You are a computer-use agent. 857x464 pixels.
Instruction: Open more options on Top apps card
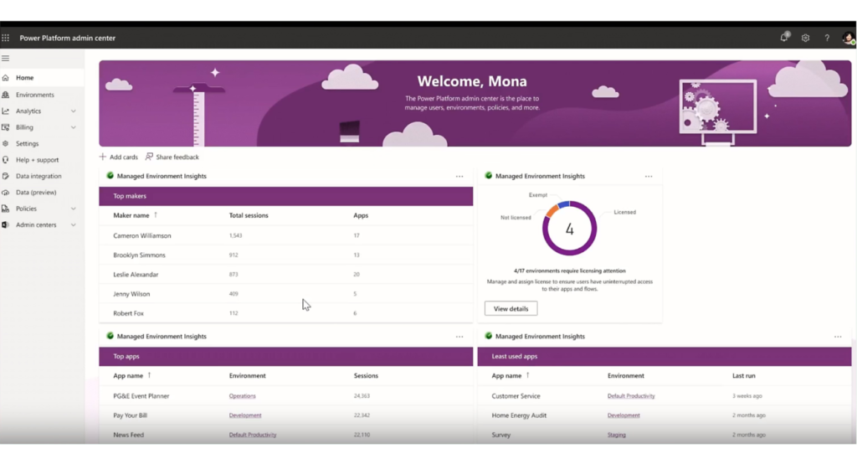coord(459,337)
